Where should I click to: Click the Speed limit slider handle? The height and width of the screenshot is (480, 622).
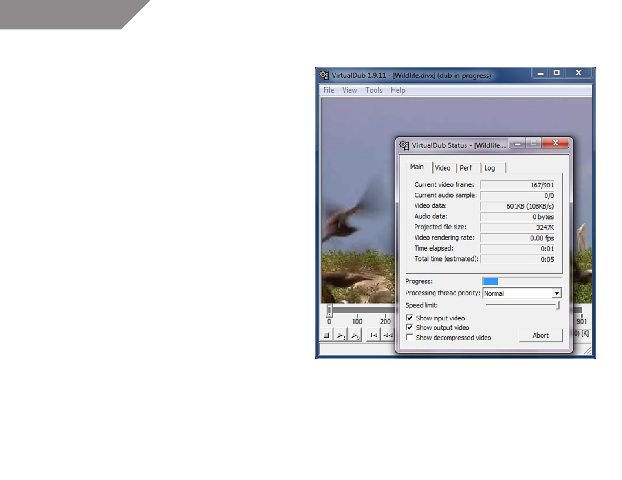pos(557,305)
